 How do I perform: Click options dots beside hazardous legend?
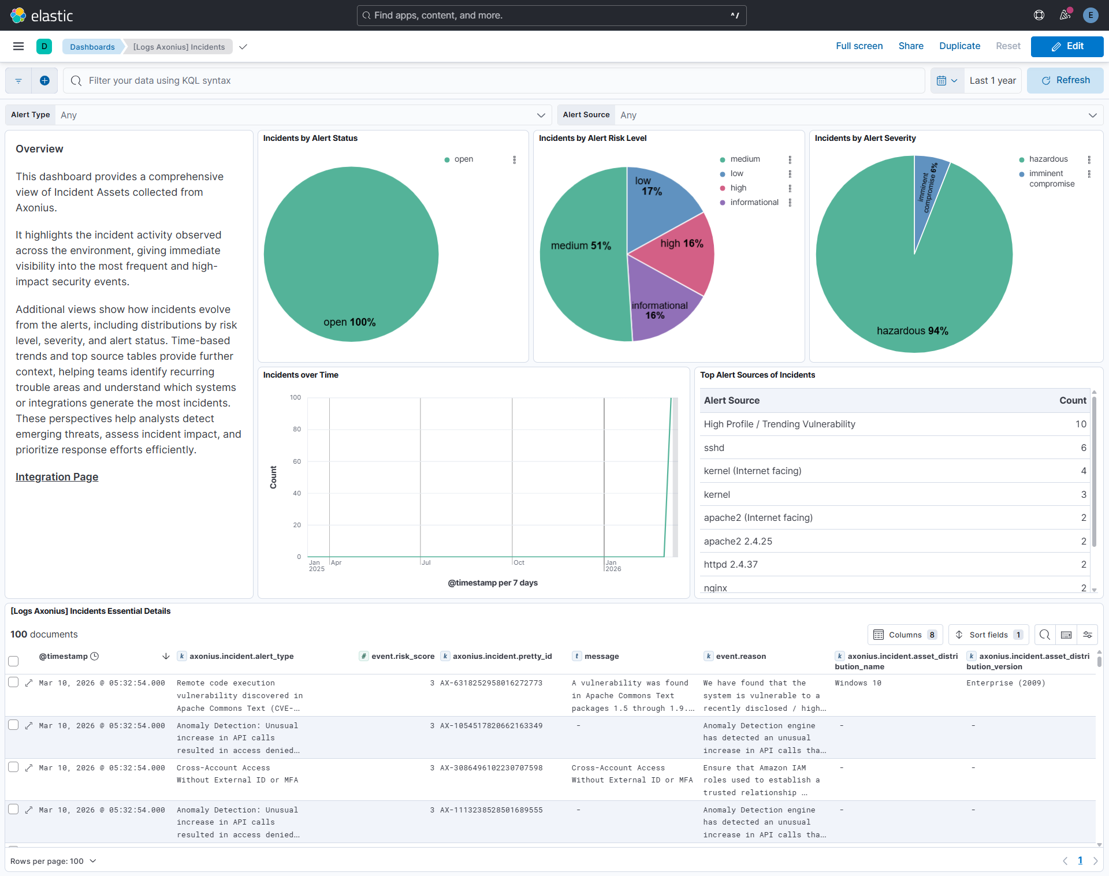click(1089, 160)
